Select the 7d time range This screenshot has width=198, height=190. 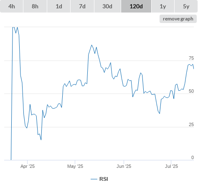[x=82, y=6]
